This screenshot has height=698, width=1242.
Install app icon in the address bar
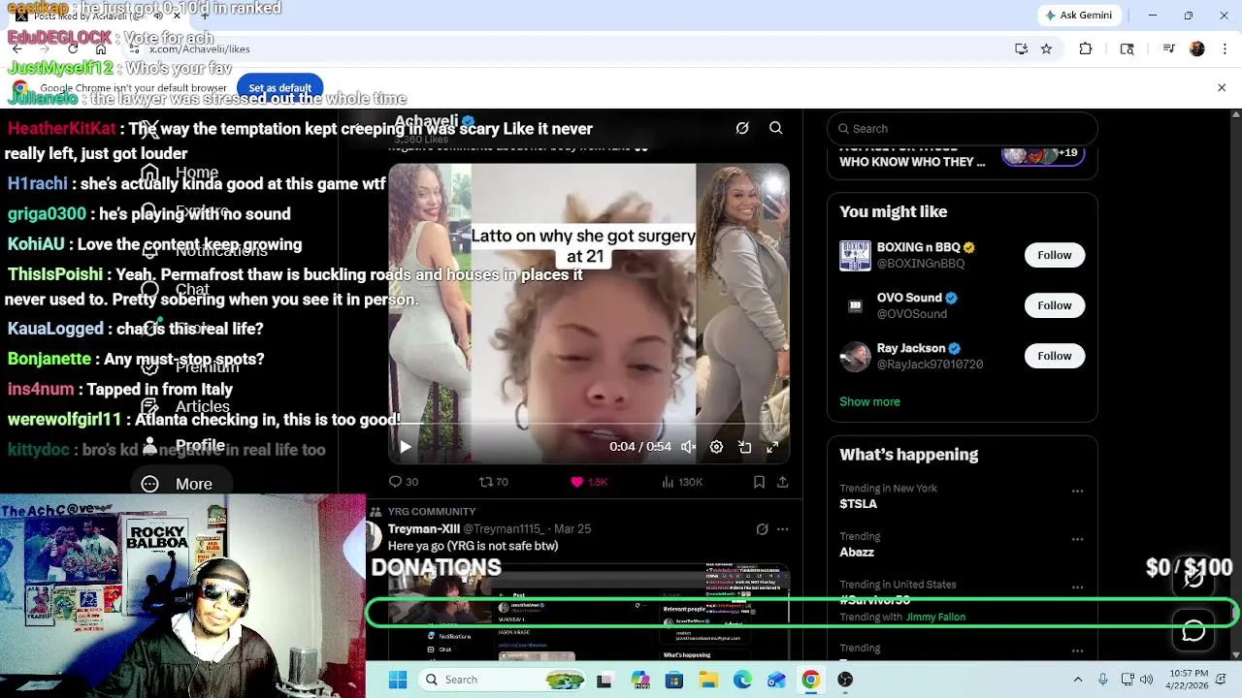pos(1021,48)
